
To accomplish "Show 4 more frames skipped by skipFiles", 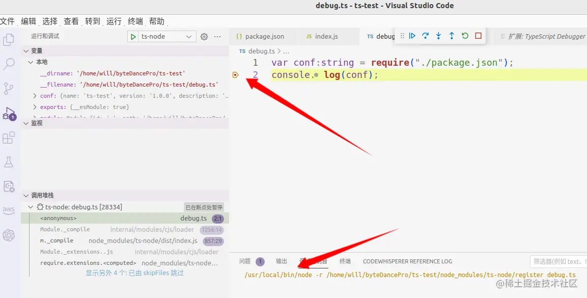I will 135,273.
